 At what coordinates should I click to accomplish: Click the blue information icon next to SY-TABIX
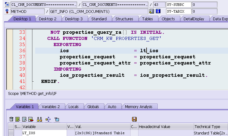[x=158, y=11]
